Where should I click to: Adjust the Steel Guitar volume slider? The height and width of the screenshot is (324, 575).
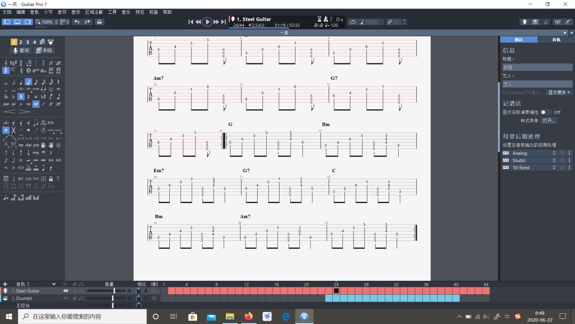[114, 291]
